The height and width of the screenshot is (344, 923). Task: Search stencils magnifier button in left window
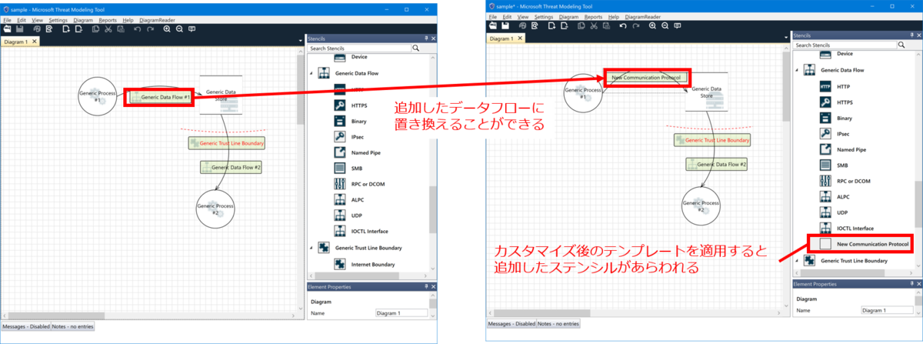[416, 48]
